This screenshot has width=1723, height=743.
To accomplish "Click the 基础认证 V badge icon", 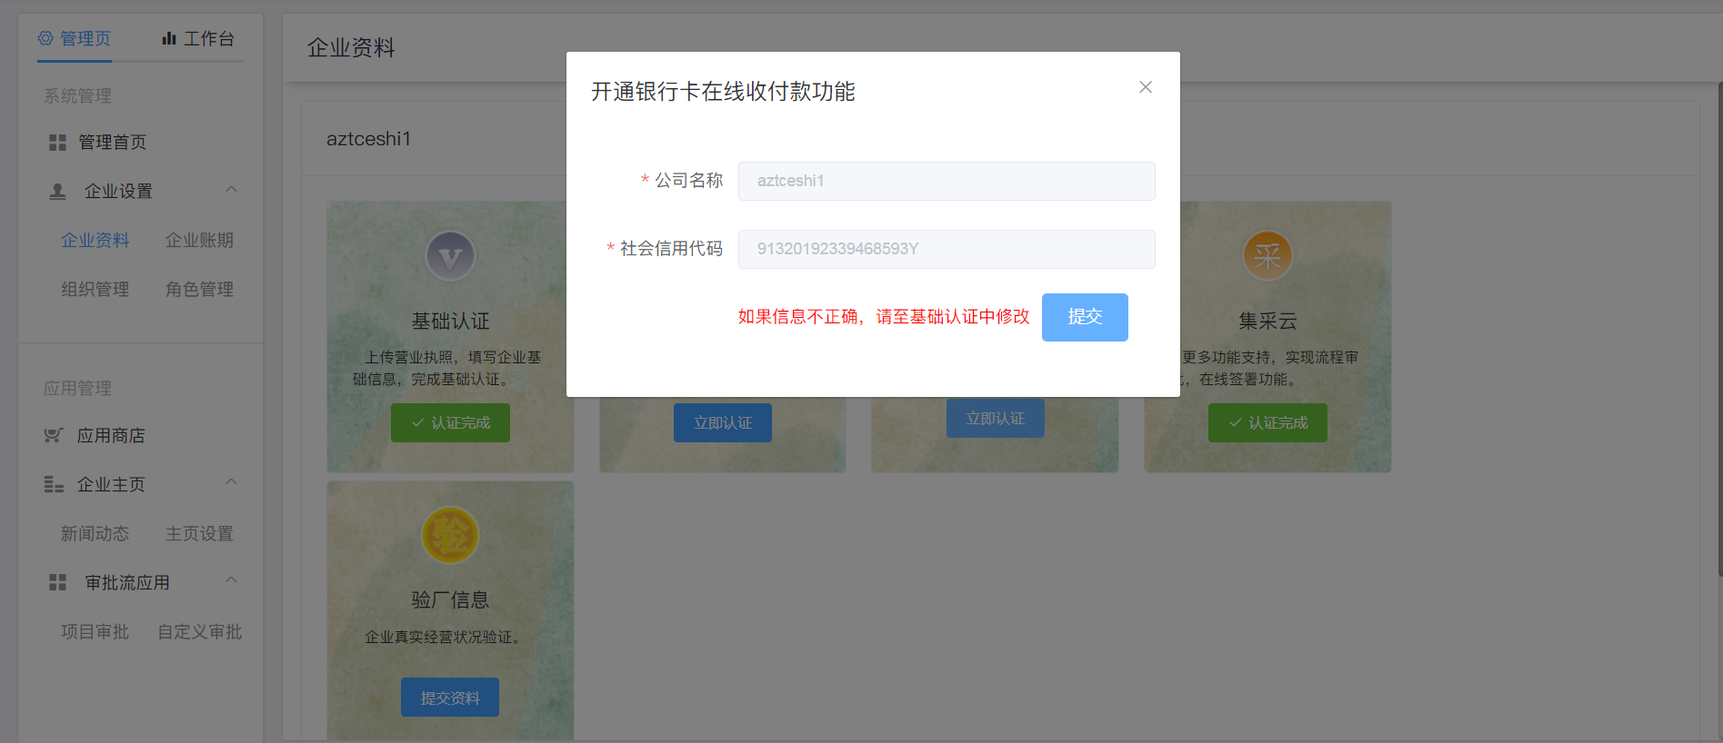I will [450, 257].
